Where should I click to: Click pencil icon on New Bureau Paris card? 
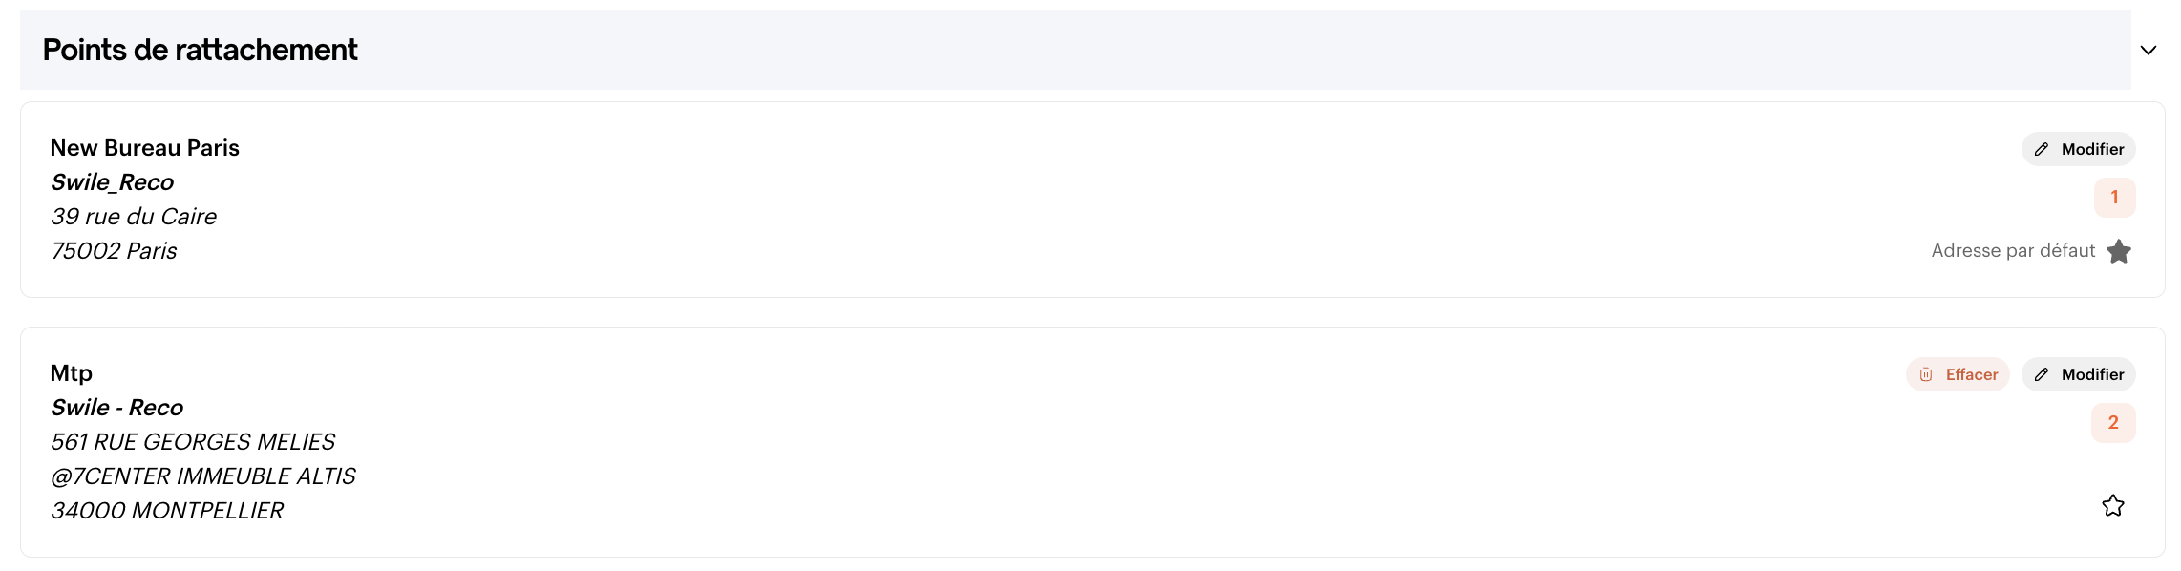pyautogui.click(x=2042, y=149)
